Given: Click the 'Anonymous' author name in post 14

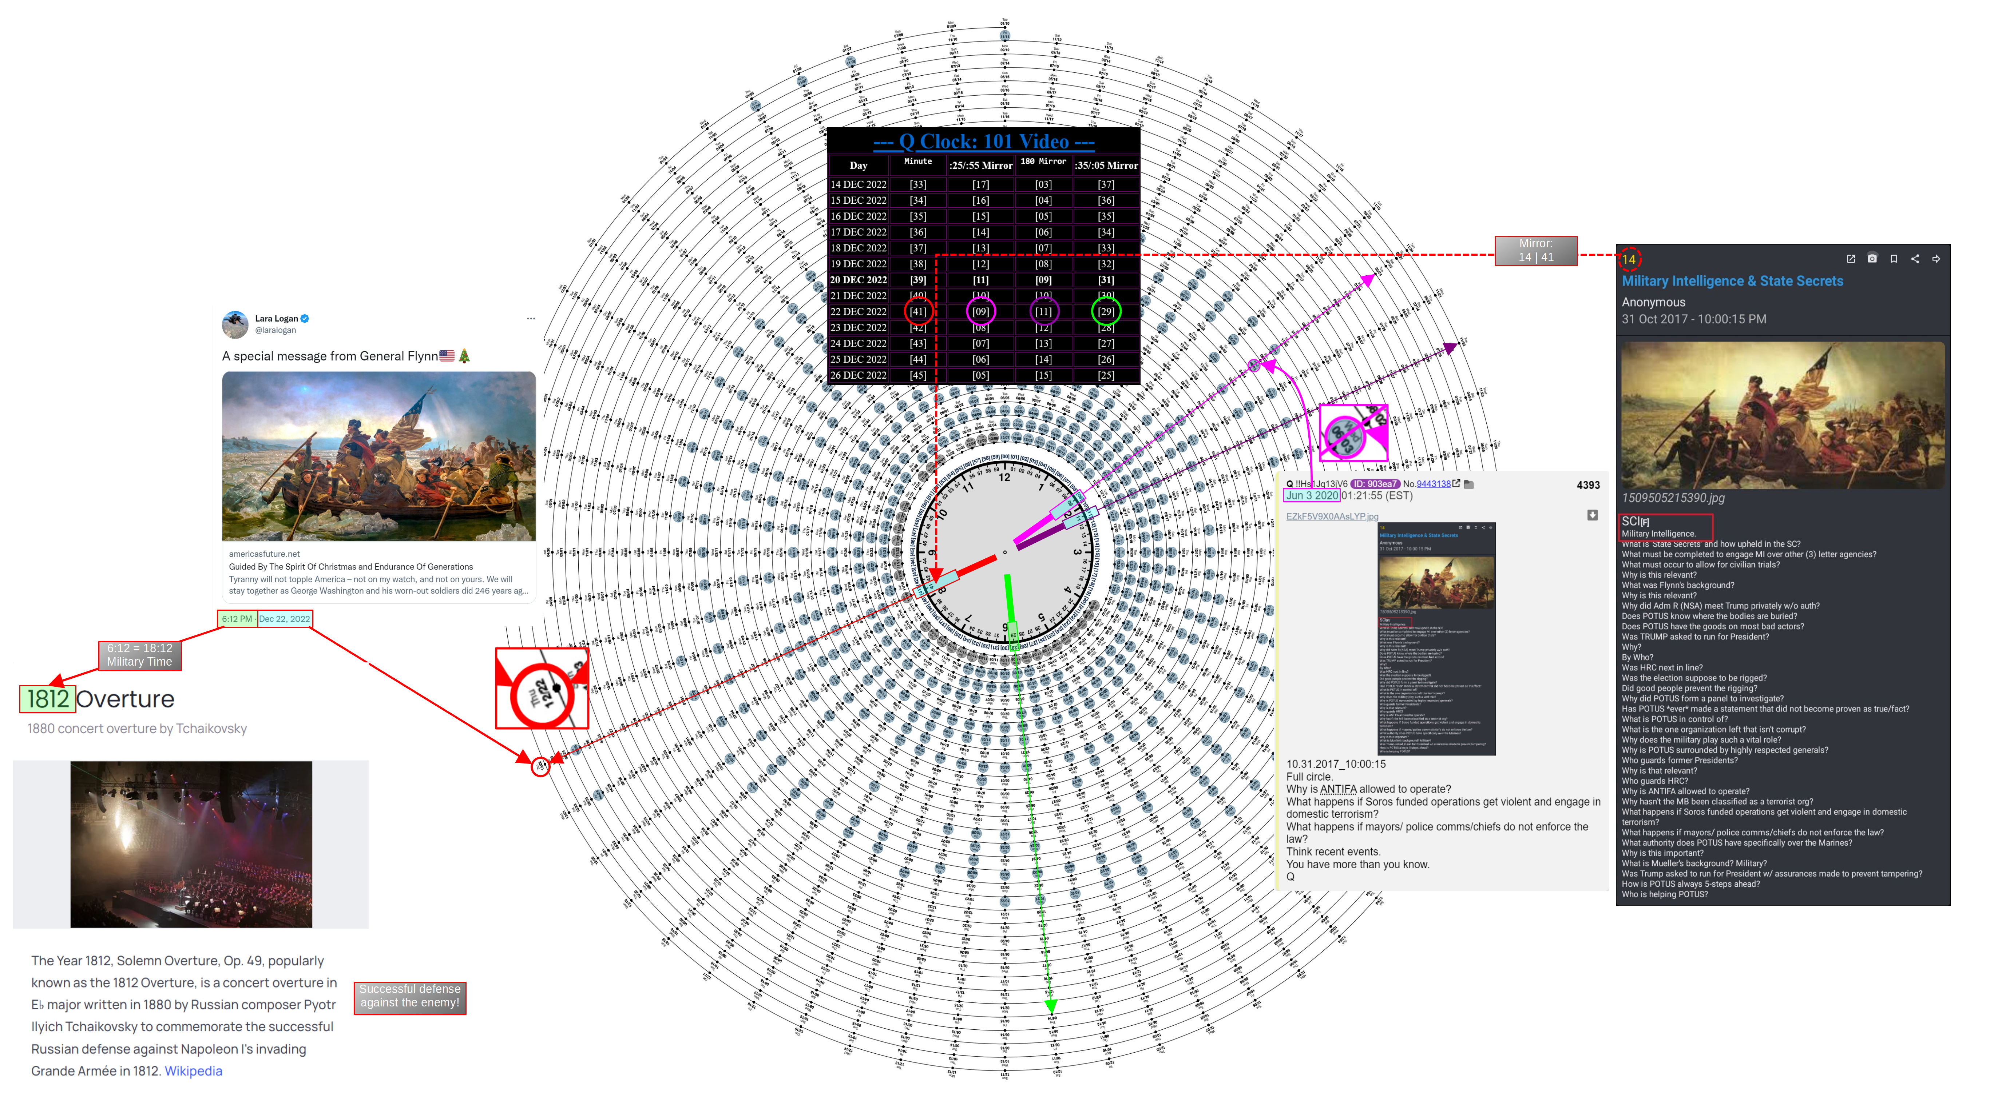Looking at the screenshot, I should (1653, 302).
